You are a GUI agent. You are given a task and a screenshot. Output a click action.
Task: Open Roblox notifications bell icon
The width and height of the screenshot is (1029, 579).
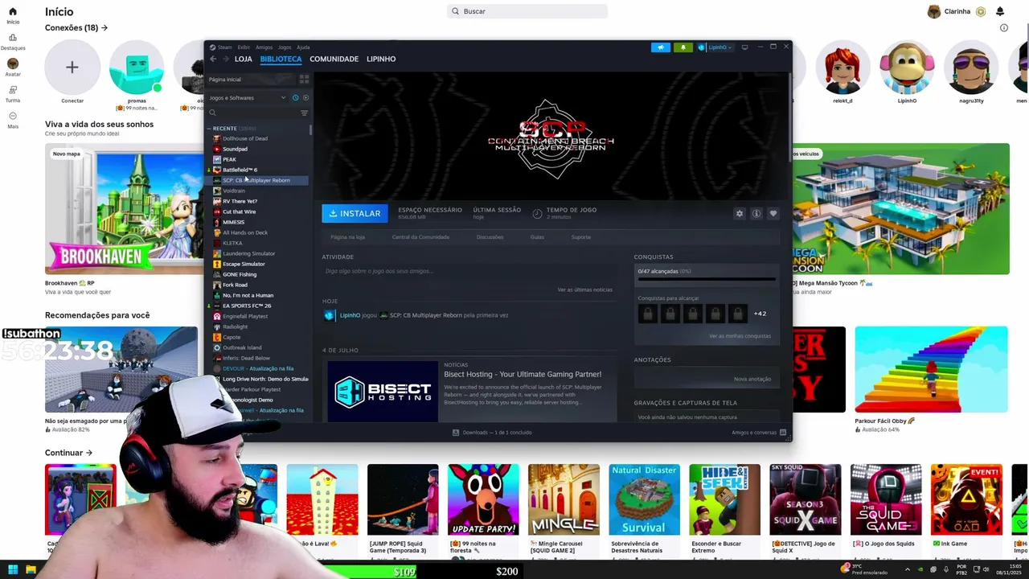(1000, 11)
